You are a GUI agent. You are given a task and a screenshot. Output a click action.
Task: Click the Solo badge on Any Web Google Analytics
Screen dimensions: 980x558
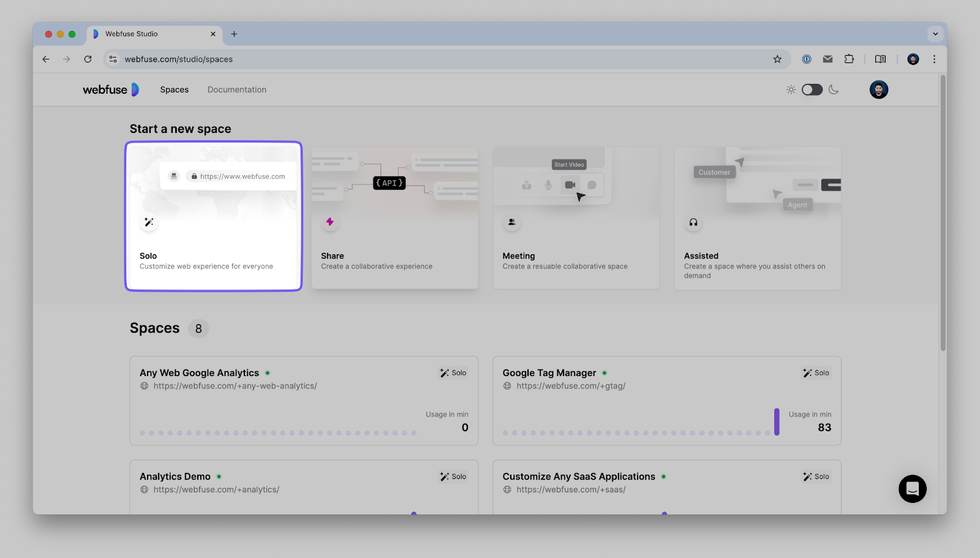453,372
